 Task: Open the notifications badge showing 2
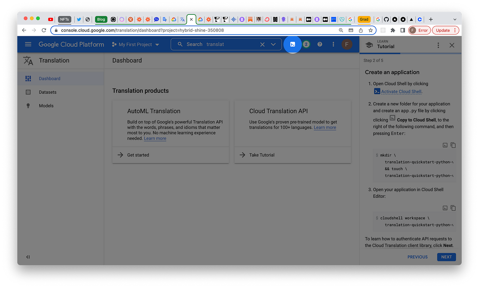coord(306,44)
